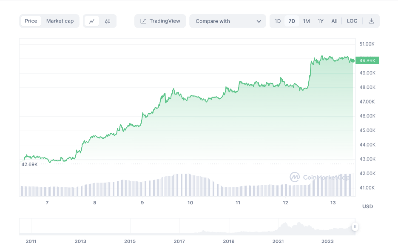Screen dimensions: 398x252
Task: Select the Price toggle option
Action: coord(31,21)
